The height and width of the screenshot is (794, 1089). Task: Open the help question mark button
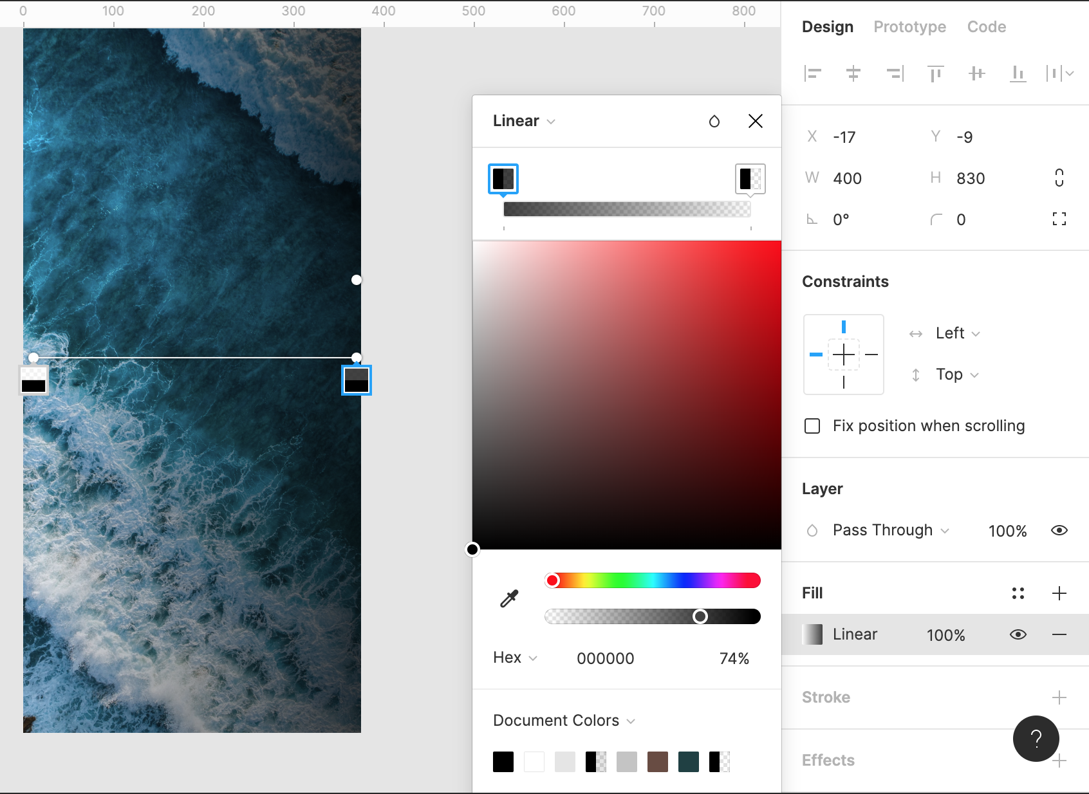coord(1036,739)
